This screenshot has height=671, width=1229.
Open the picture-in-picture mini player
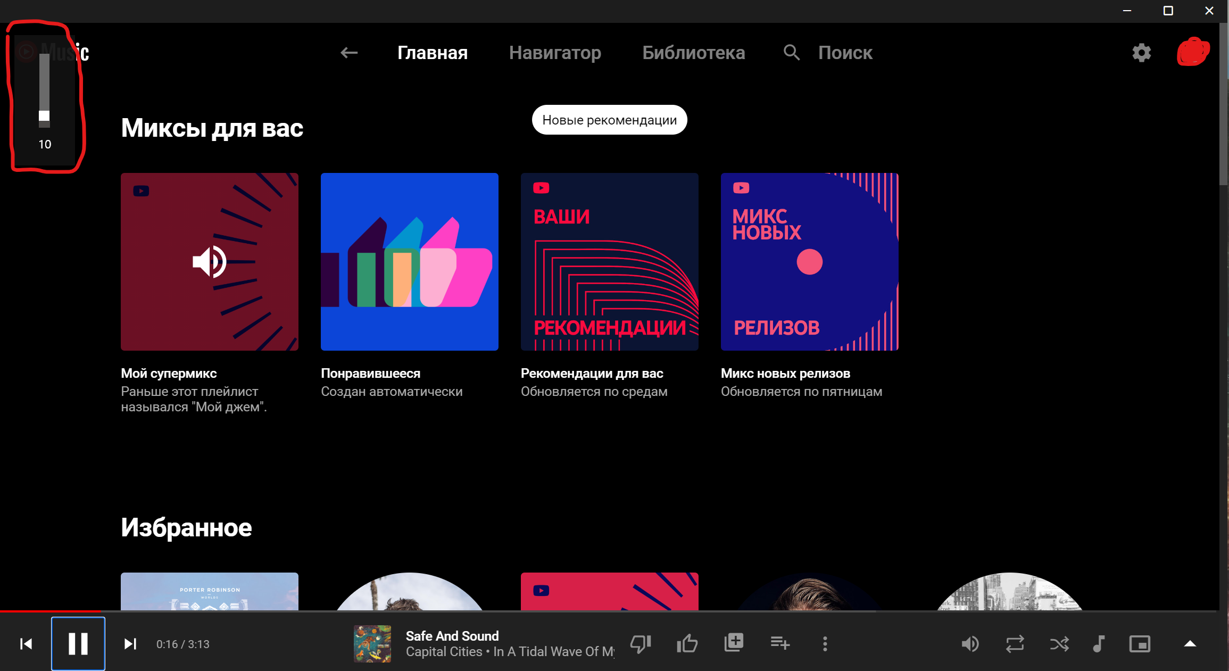pyautogui.click(x=1140, y=644)
